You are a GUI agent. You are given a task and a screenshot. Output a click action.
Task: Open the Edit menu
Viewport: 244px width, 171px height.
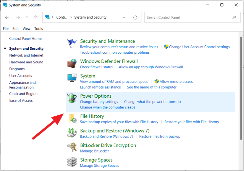pos(15,29)
